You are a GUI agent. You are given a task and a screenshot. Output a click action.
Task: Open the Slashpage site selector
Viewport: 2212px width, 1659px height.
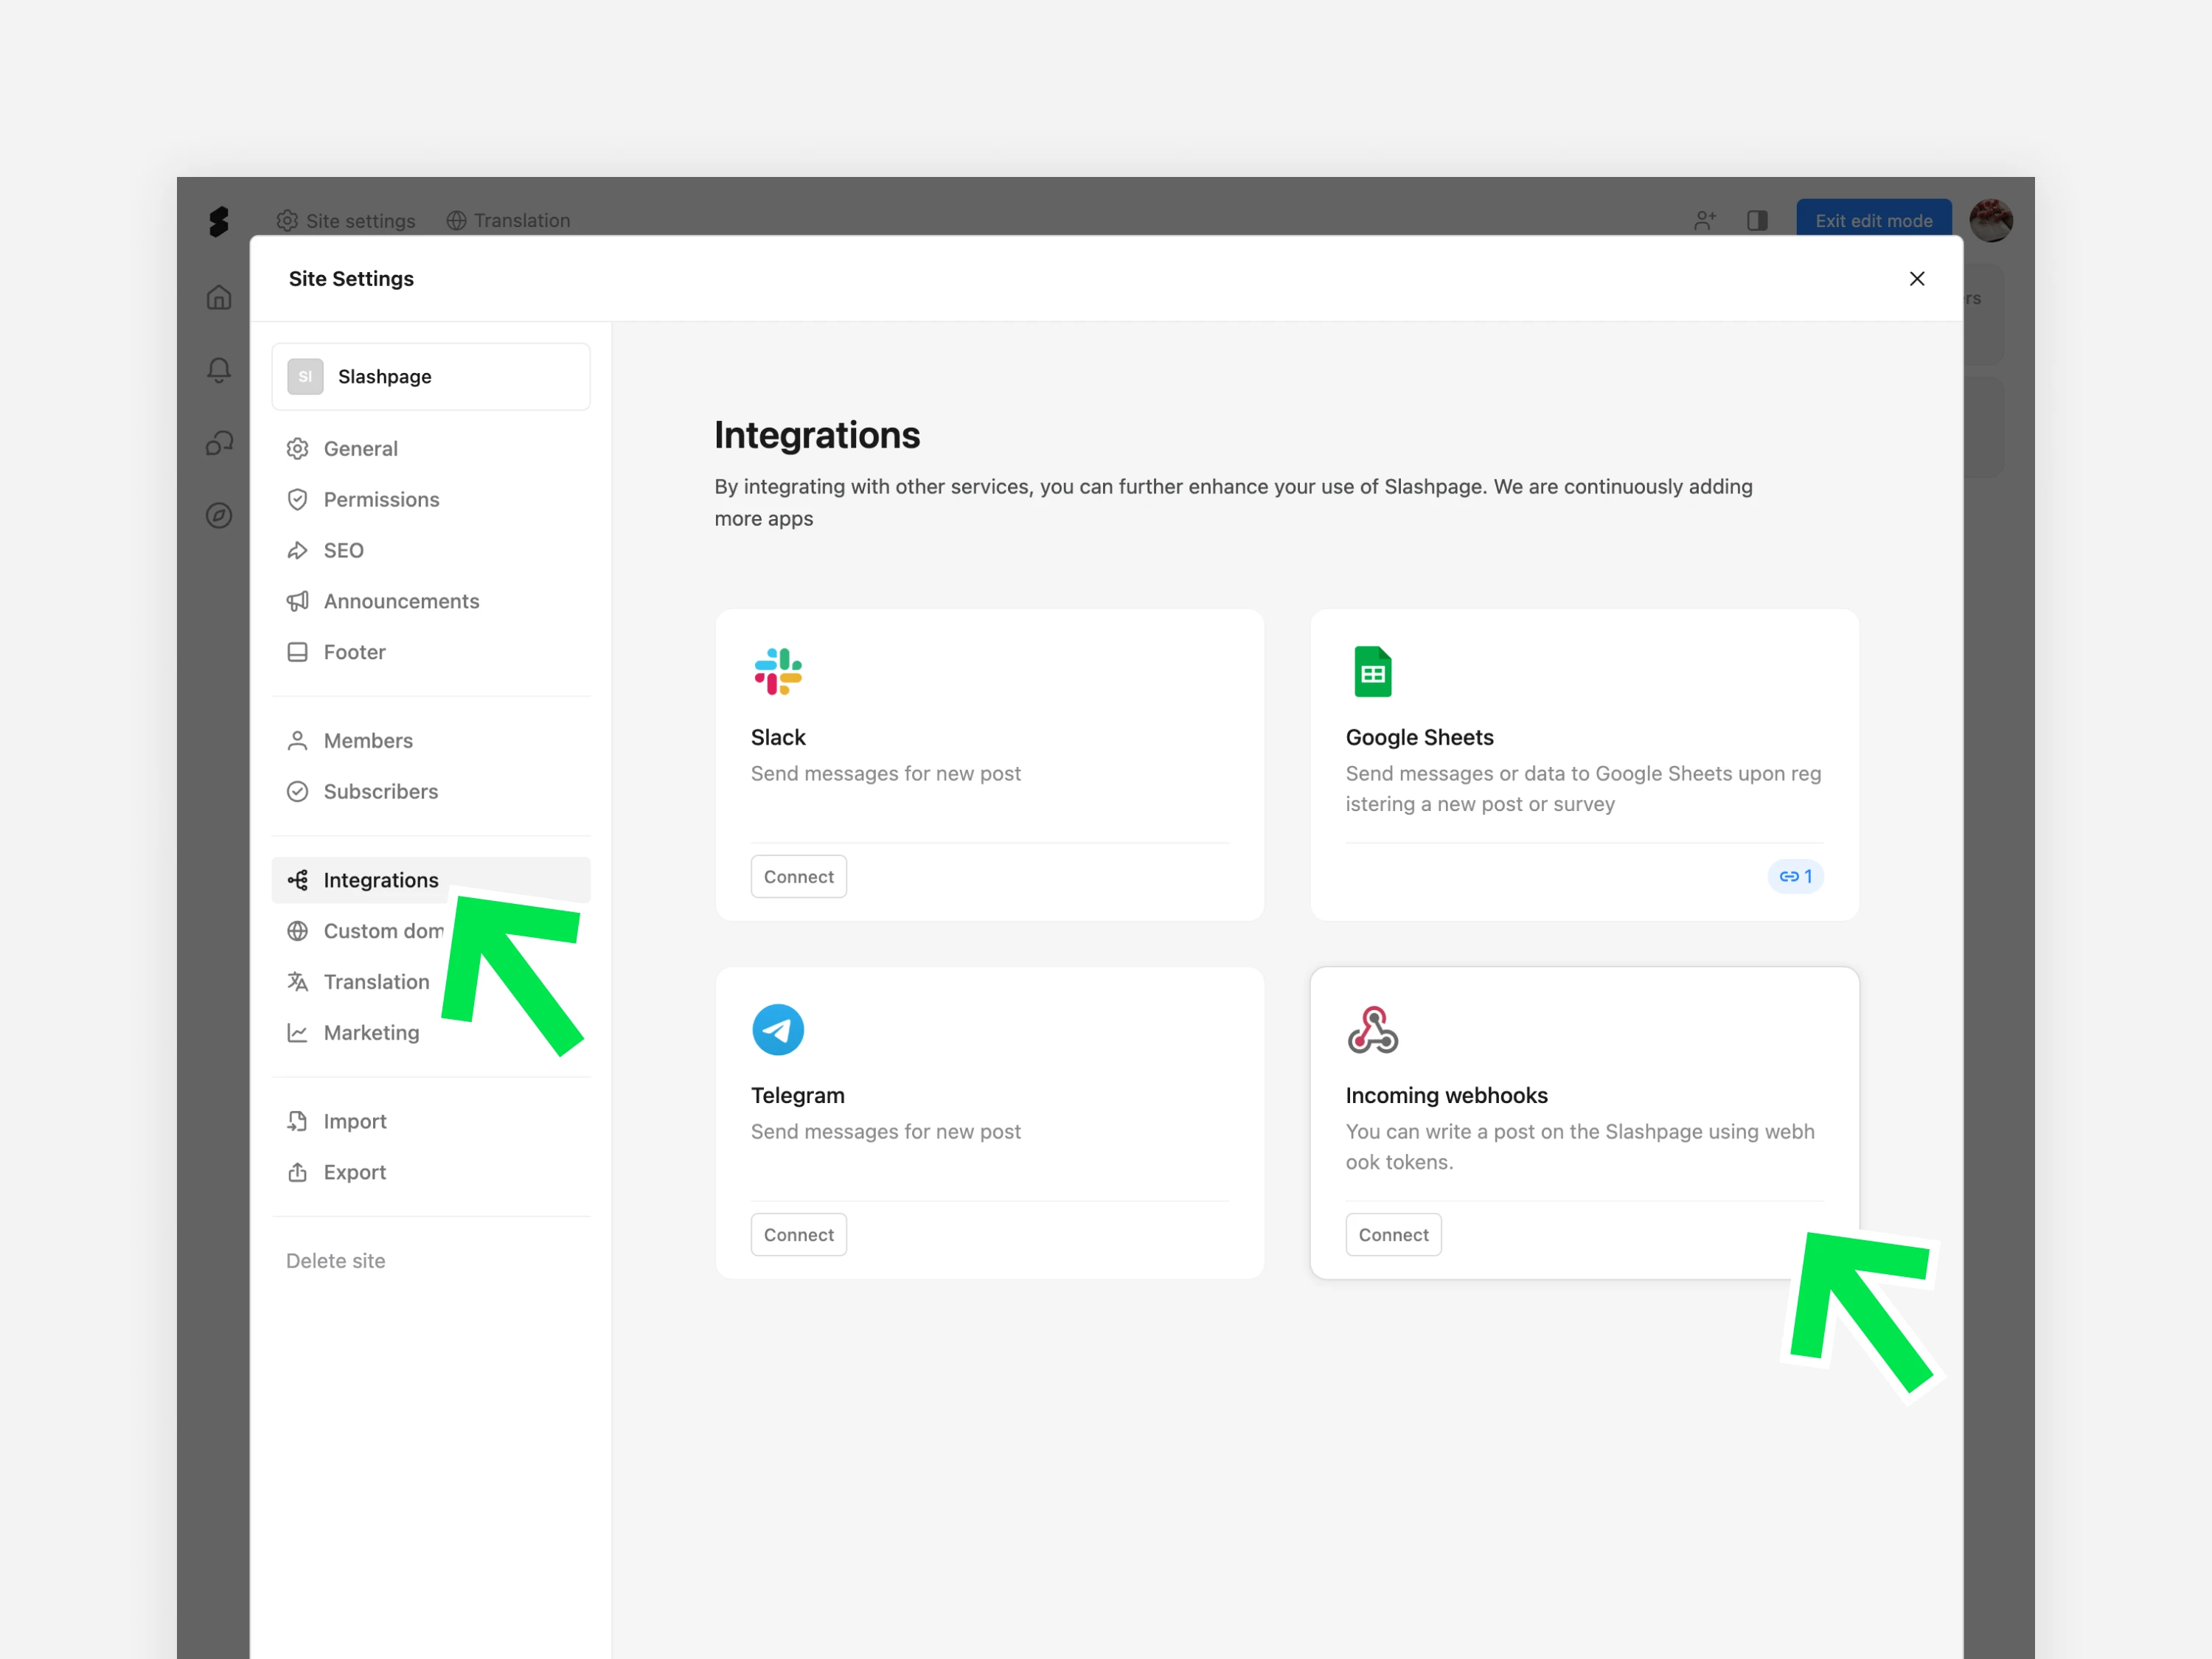[431, 377]
